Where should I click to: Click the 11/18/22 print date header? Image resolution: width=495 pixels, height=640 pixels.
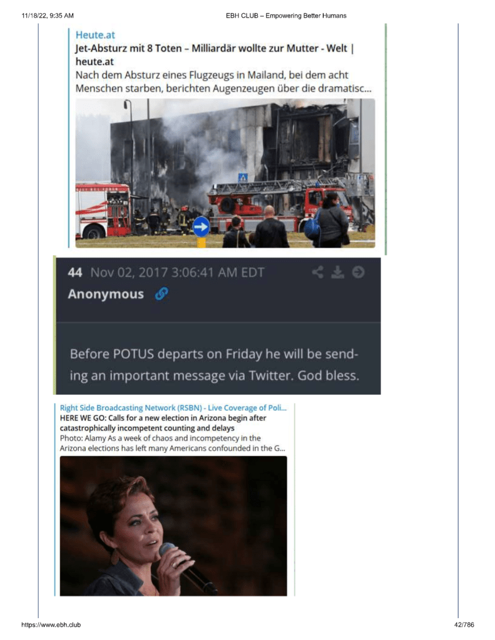pos(48,16)
